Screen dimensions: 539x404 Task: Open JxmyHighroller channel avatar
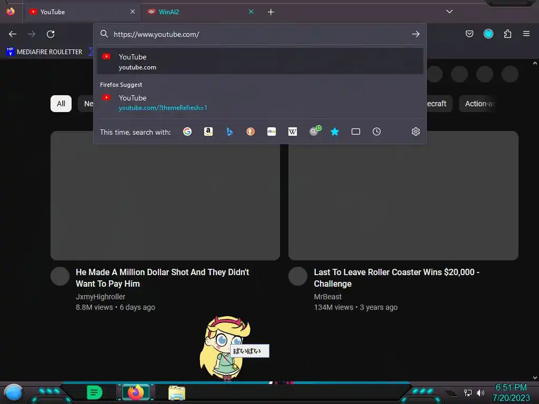tap(60, 276)
